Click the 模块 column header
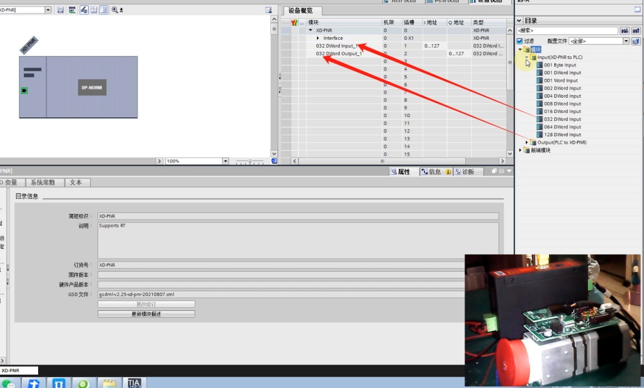The height and width of the screenshot is (388, 644). pos(344,22)
